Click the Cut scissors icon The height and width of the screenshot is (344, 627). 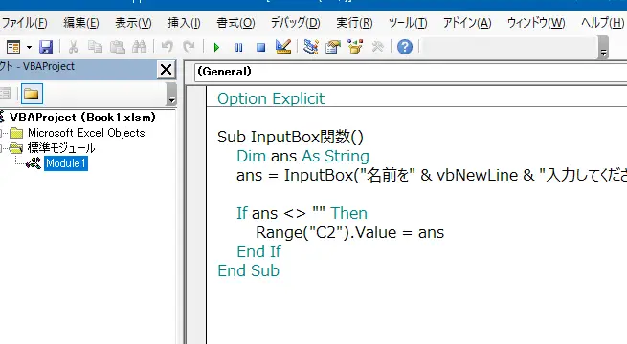tap(73, 47)
